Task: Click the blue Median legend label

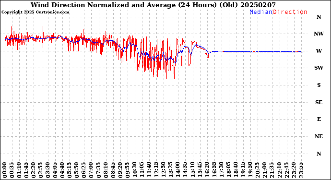Action: (261, 12)
